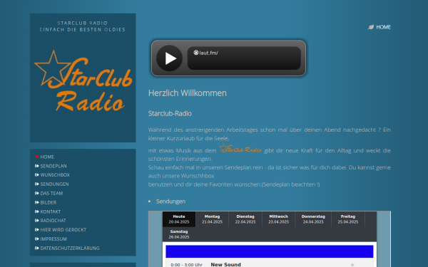428x267 pixels.
Task: Select HOME in the sidebar menu
Action: click(47, 157)
